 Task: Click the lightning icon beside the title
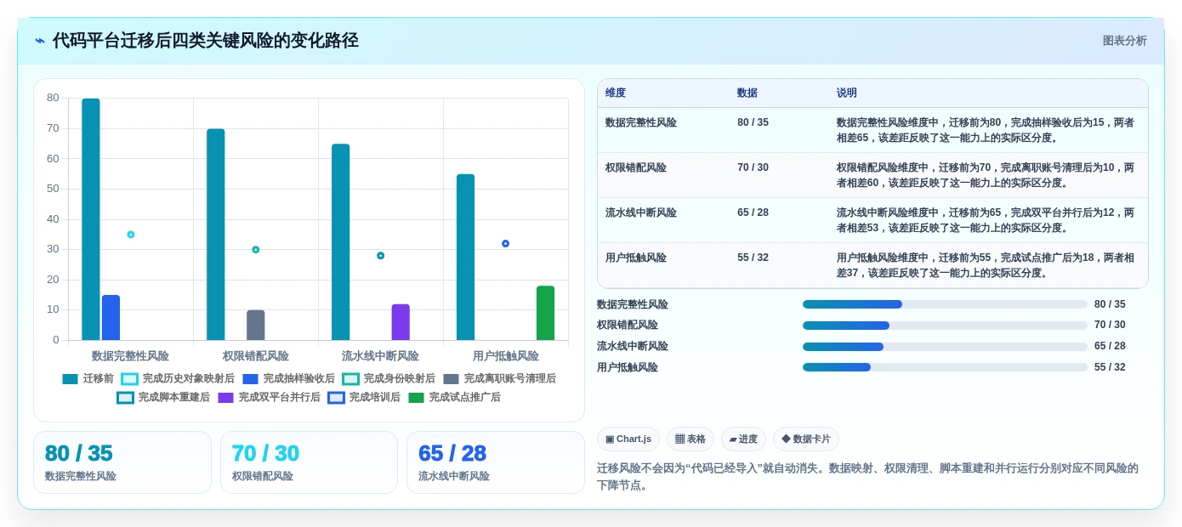coord(40,41)
